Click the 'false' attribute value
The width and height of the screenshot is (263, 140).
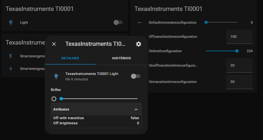[x=135, y=118]
